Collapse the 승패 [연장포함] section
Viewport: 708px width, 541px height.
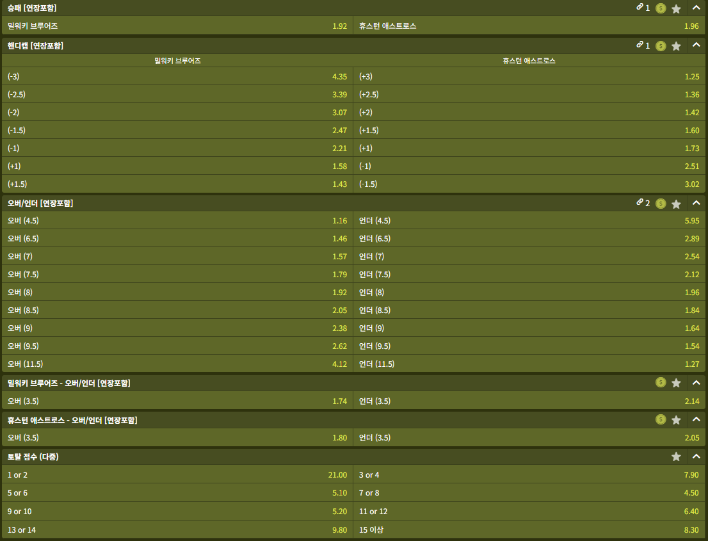(696, 8)
